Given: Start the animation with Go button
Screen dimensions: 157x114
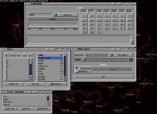Looking at the screenshot, I should pos(104,77).
